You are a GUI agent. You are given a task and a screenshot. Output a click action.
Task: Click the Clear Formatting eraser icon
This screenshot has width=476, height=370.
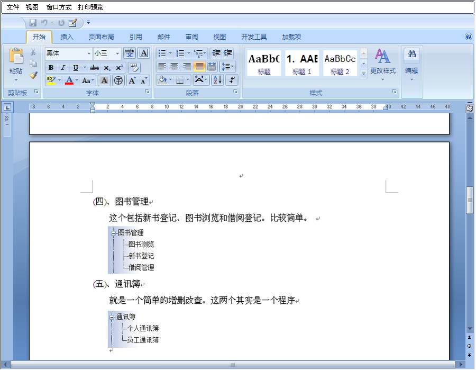click(134, 67)
